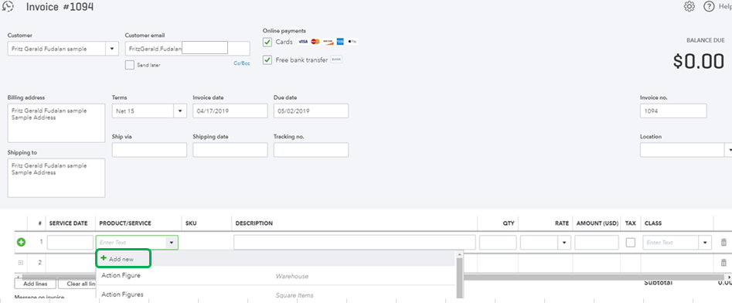This screenshot has width=732, height=303.
Task: Click the Invoice no. field
Action: [673, 111]
